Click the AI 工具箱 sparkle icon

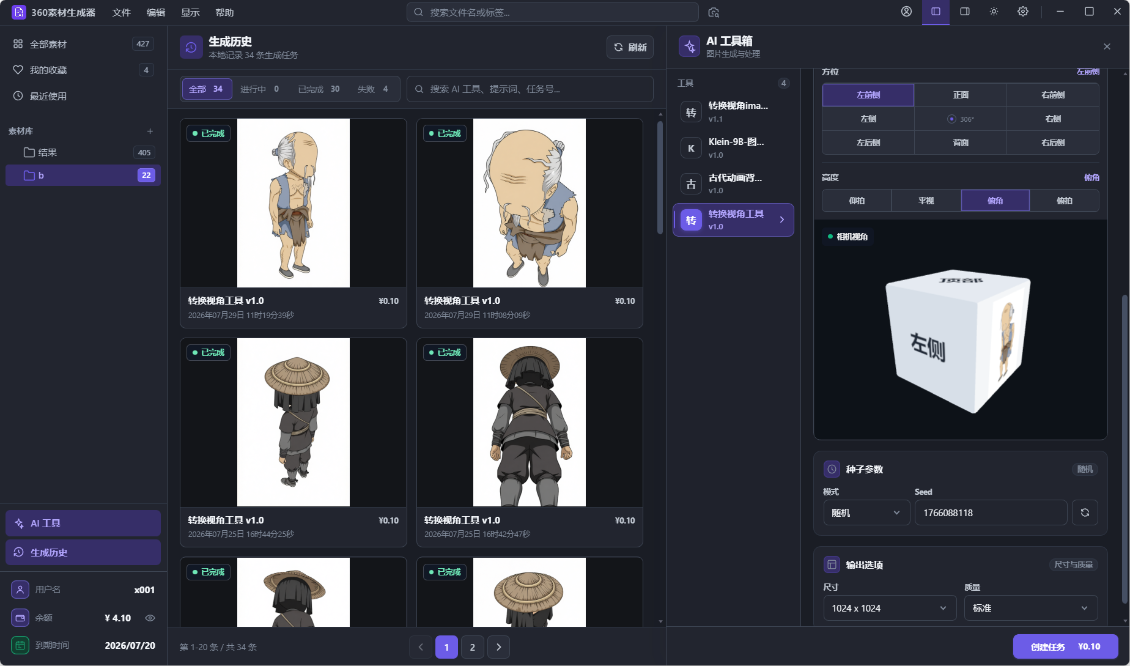(x=690, y=46)
